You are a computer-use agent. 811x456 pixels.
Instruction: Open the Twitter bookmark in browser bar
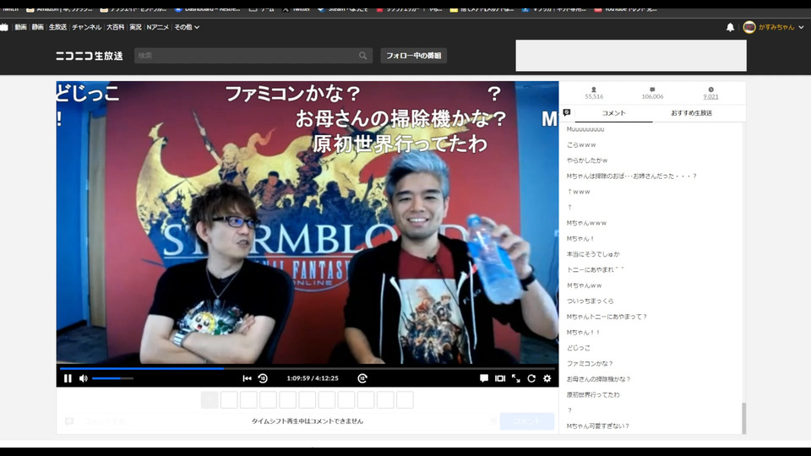(x=297, y=8)
